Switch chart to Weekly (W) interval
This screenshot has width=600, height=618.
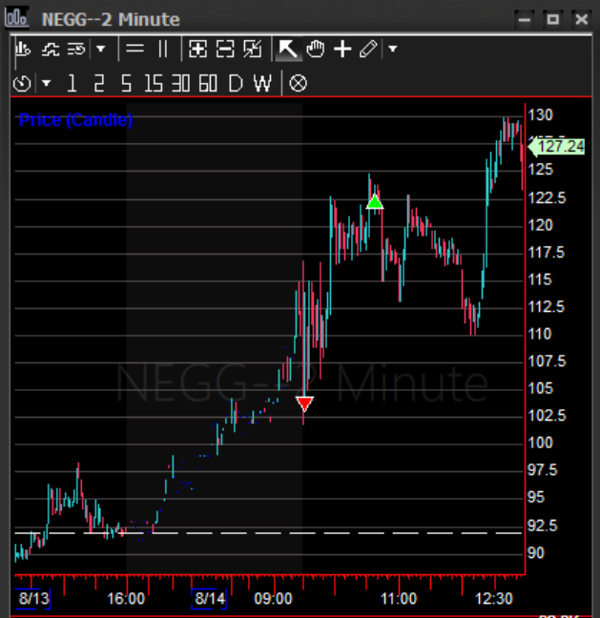point(262,84)
